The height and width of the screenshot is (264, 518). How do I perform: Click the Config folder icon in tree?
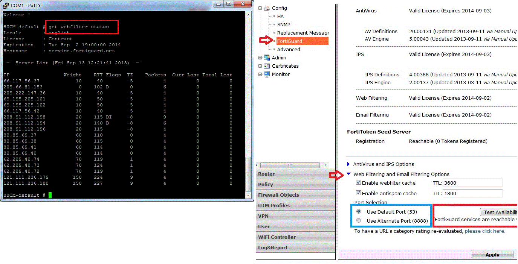tap(267, 8)
